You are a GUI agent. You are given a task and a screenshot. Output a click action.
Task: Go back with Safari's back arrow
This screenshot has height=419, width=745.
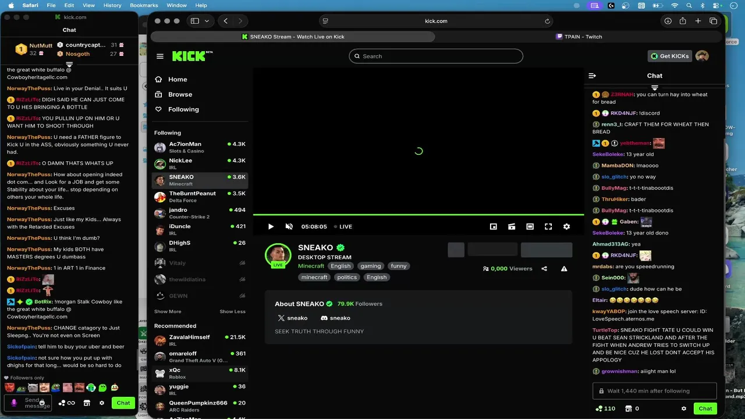[226, 21]
